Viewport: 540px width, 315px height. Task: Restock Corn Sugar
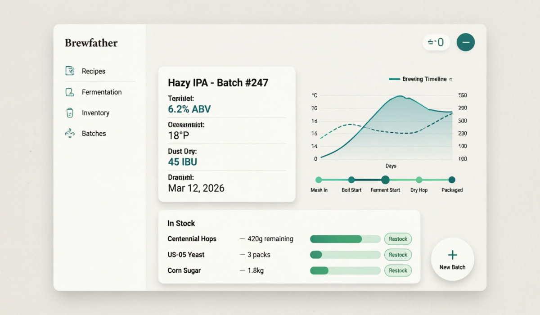click(398, 270)
